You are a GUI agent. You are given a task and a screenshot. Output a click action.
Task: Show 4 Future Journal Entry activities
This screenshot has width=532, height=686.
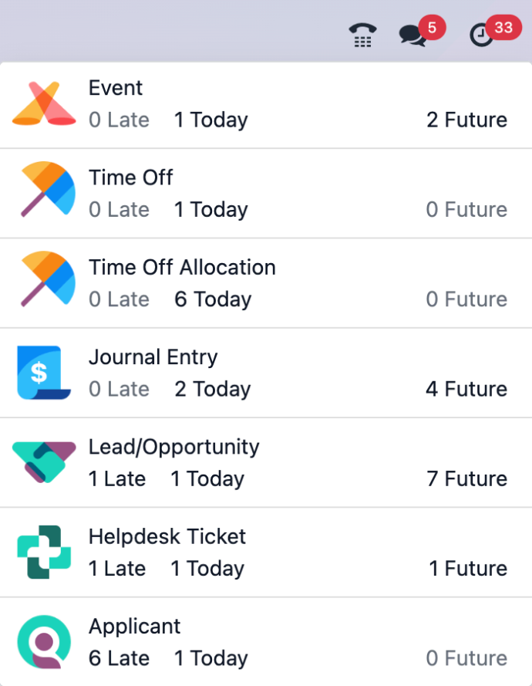(x=466, y=389)
